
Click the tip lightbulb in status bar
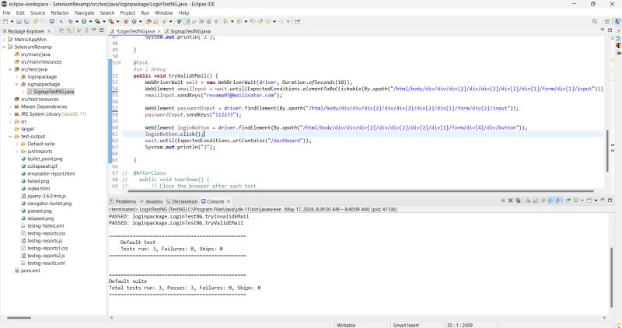coord(618,325)
